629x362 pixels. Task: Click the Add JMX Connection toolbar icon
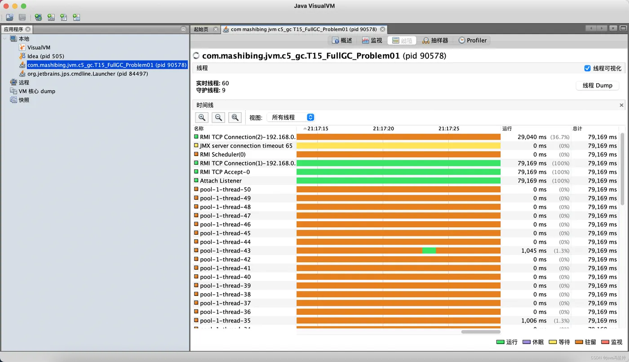click(x=51, y=17)
